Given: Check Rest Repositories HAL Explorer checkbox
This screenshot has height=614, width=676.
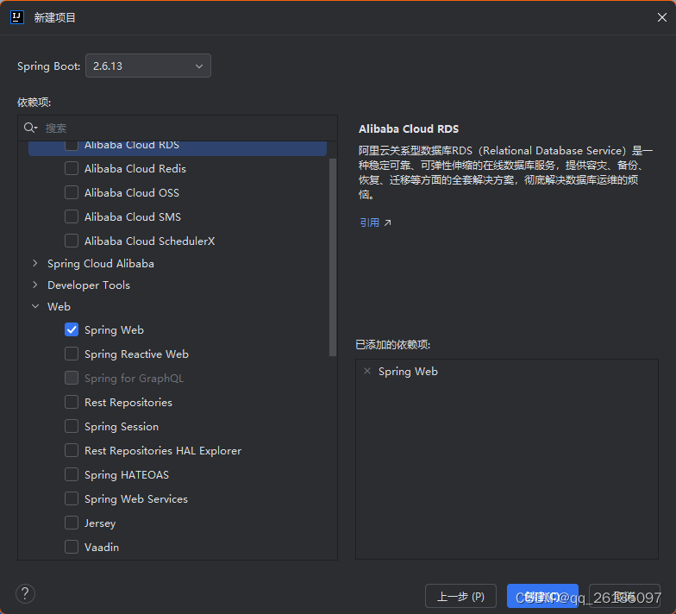Looking at the screenshot, I should point(72,450).
